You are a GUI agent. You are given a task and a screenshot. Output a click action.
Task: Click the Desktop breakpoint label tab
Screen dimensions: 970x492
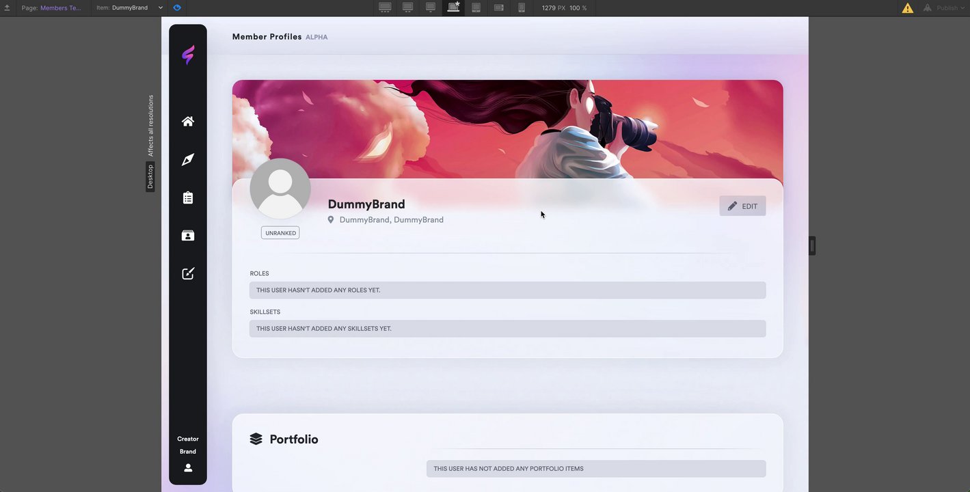[x=150, y=176]
